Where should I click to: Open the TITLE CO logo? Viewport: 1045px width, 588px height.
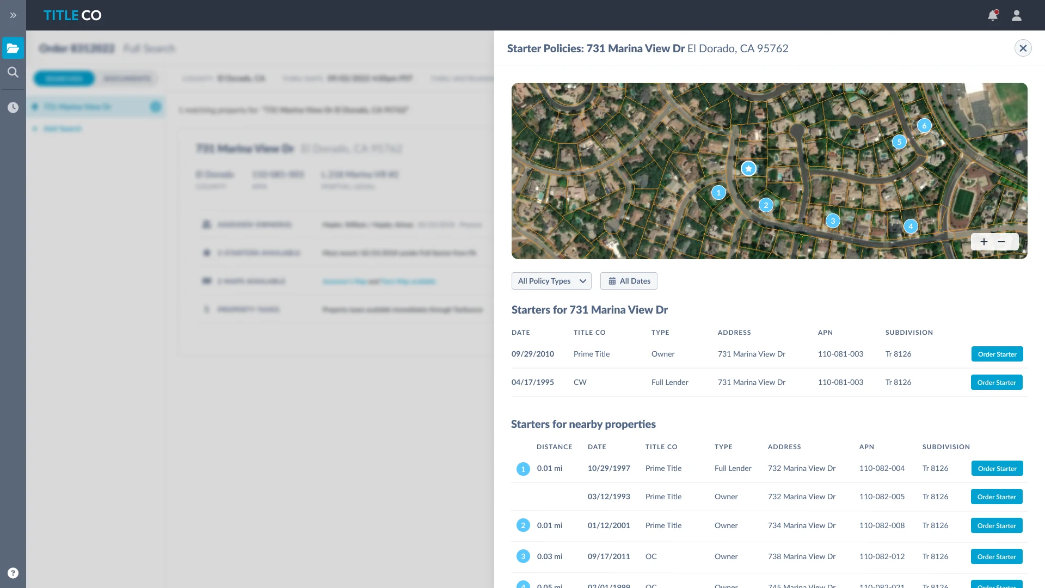click(72, 15)
